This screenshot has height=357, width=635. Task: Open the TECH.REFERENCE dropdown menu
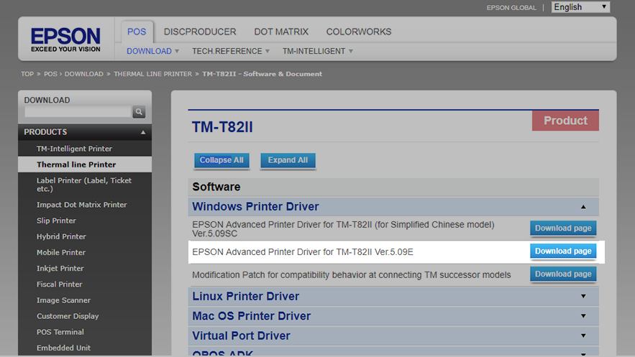[230, 51]
